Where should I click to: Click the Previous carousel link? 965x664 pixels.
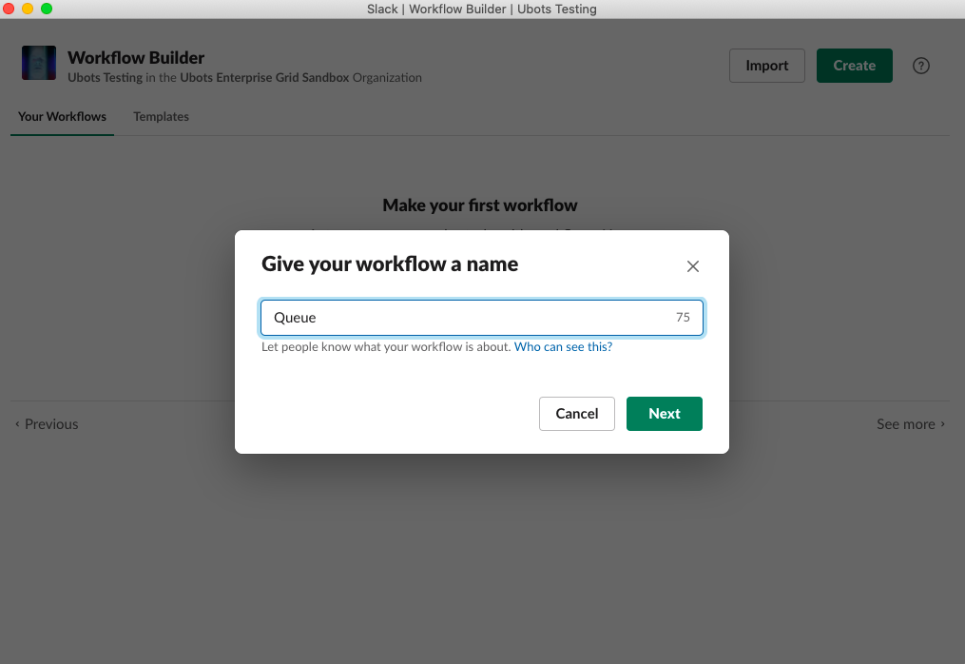pos(47,423)
